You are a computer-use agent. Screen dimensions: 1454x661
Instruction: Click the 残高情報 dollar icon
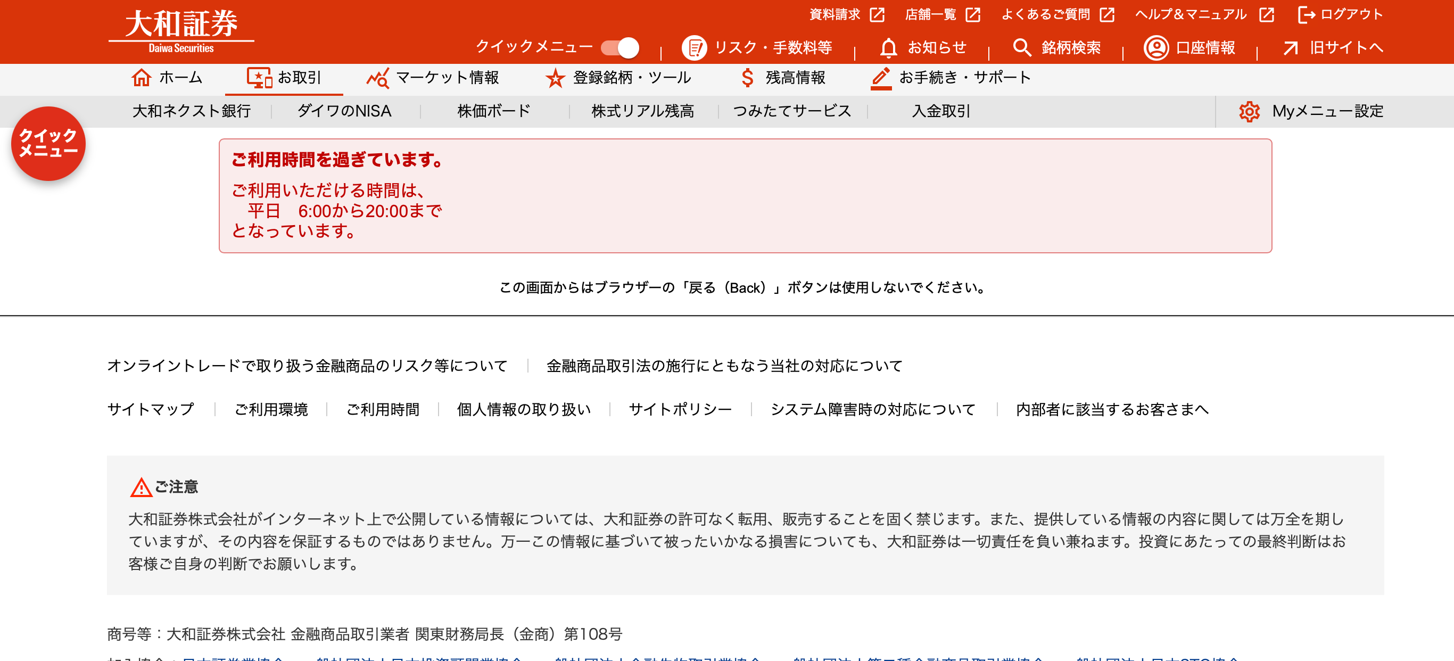point(747,77)
